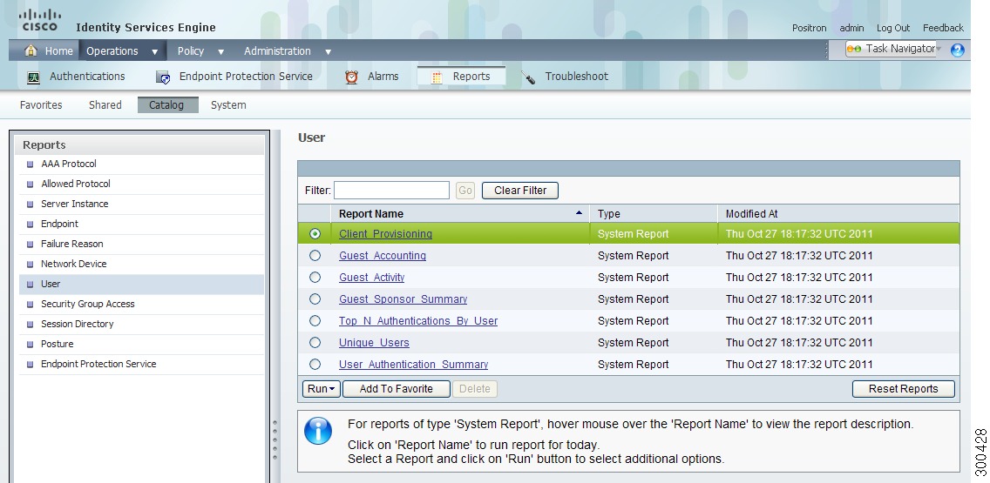Click the bullet icon beside AAA Protocol

click(x=30, y=164)
